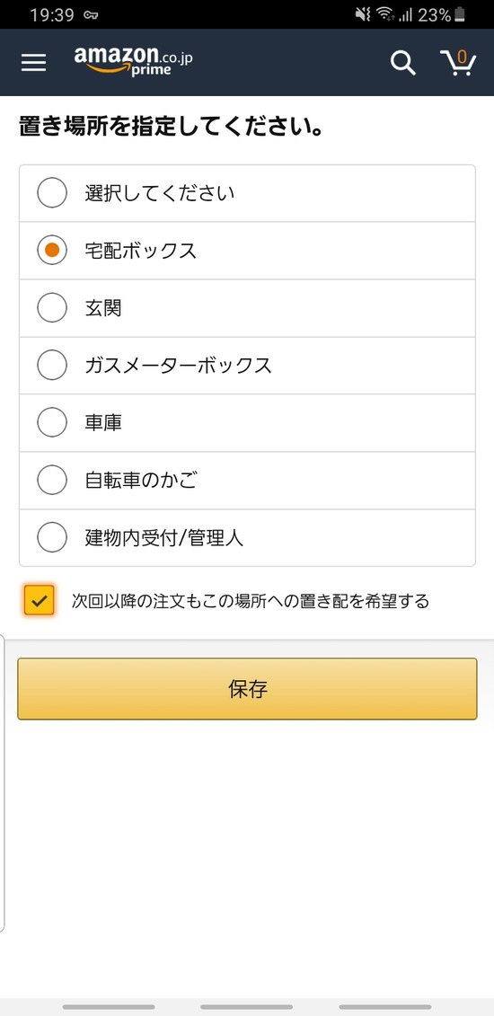Tap the Wi-Fi signal status icon
The height and width of the screenshot is (1016, 494).
[x=386, y=15]
